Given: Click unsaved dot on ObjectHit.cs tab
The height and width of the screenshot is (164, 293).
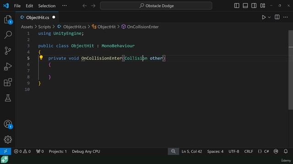Looking at the screenshot, I should (54, 17).
